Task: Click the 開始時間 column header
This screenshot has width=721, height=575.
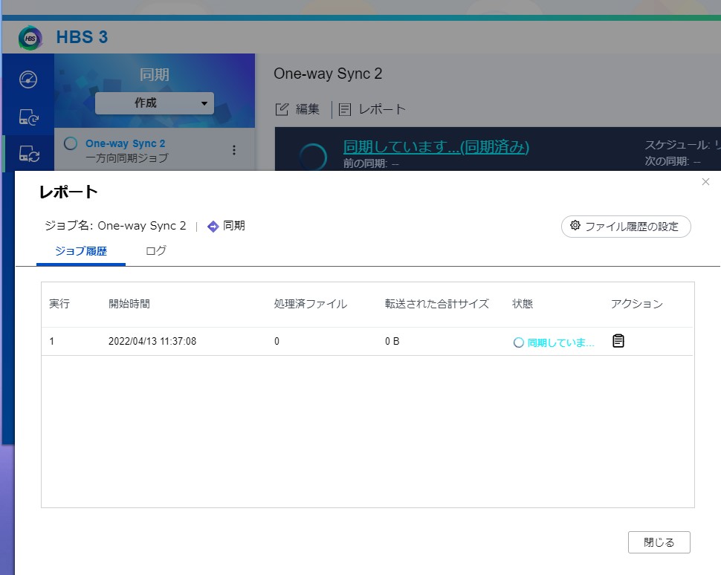Action: (129, 304)
